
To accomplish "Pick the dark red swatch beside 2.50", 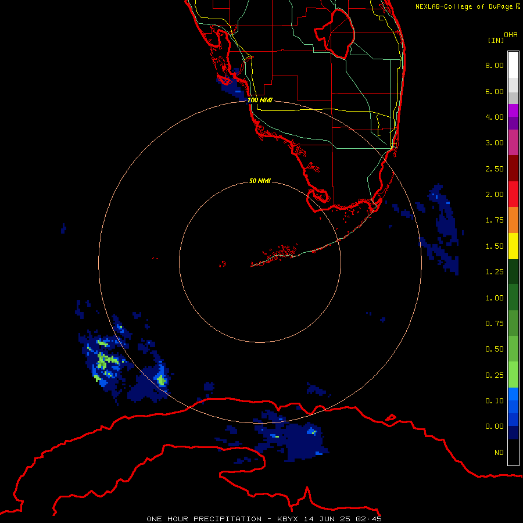I will [x=513, y=169].
